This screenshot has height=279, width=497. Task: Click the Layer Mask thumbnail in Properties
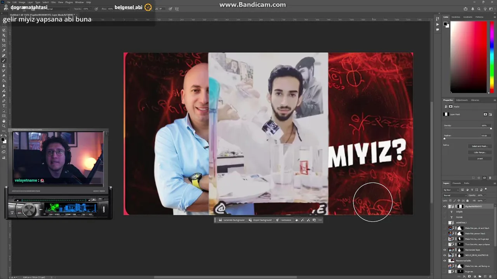tap(446, 114)
